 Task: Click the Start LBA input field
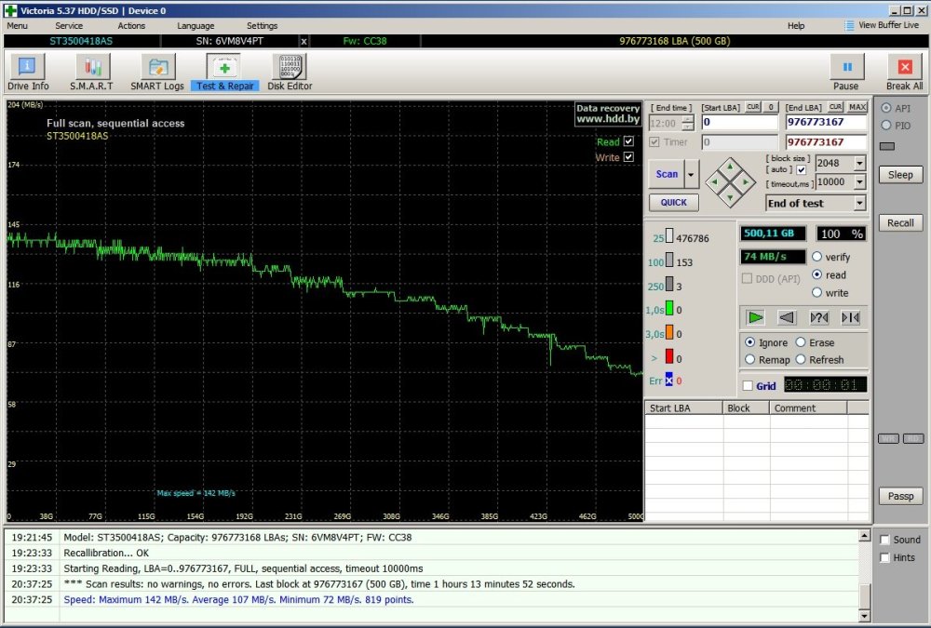[x=739, y=122]
